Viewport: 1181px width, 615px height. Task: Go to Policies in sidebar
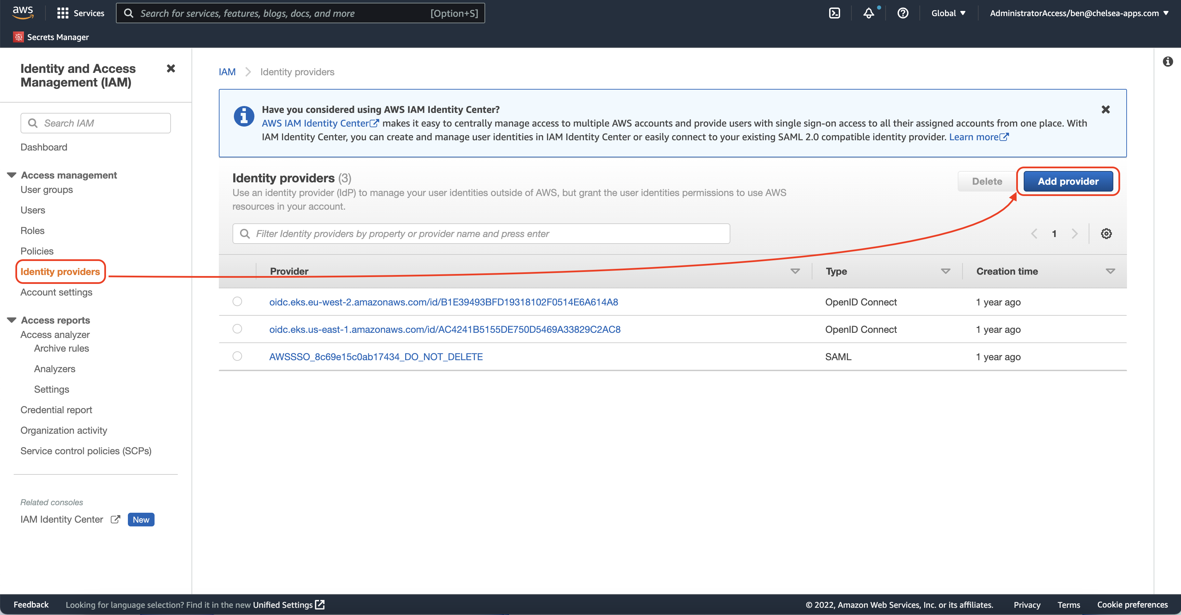point(37,251)
